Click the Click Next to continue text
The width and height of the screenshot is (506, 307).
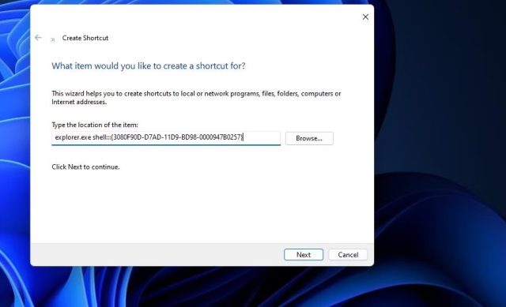[x=85, y=167]
